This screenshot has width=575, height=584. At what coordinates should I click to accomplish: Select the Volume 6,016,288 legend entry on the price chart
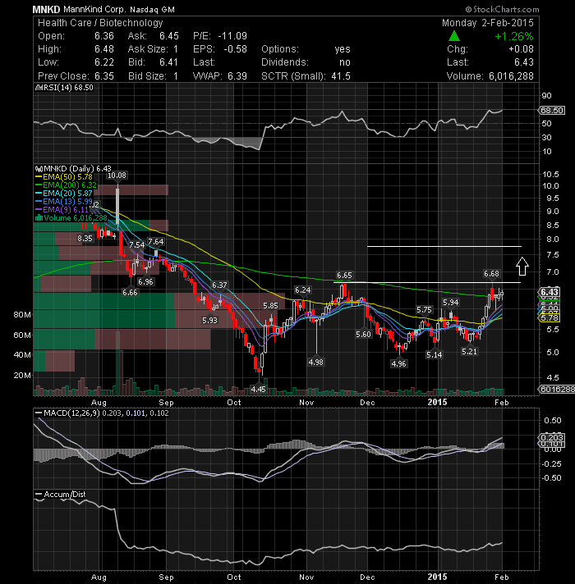pos(71,218)
